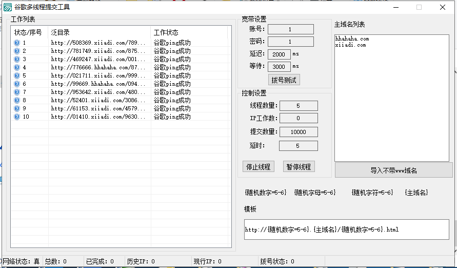Select xiiadi.com in the main domain list
Image resolution: width=457 pixels, height=268 pixels.
[x=351, y=45]
